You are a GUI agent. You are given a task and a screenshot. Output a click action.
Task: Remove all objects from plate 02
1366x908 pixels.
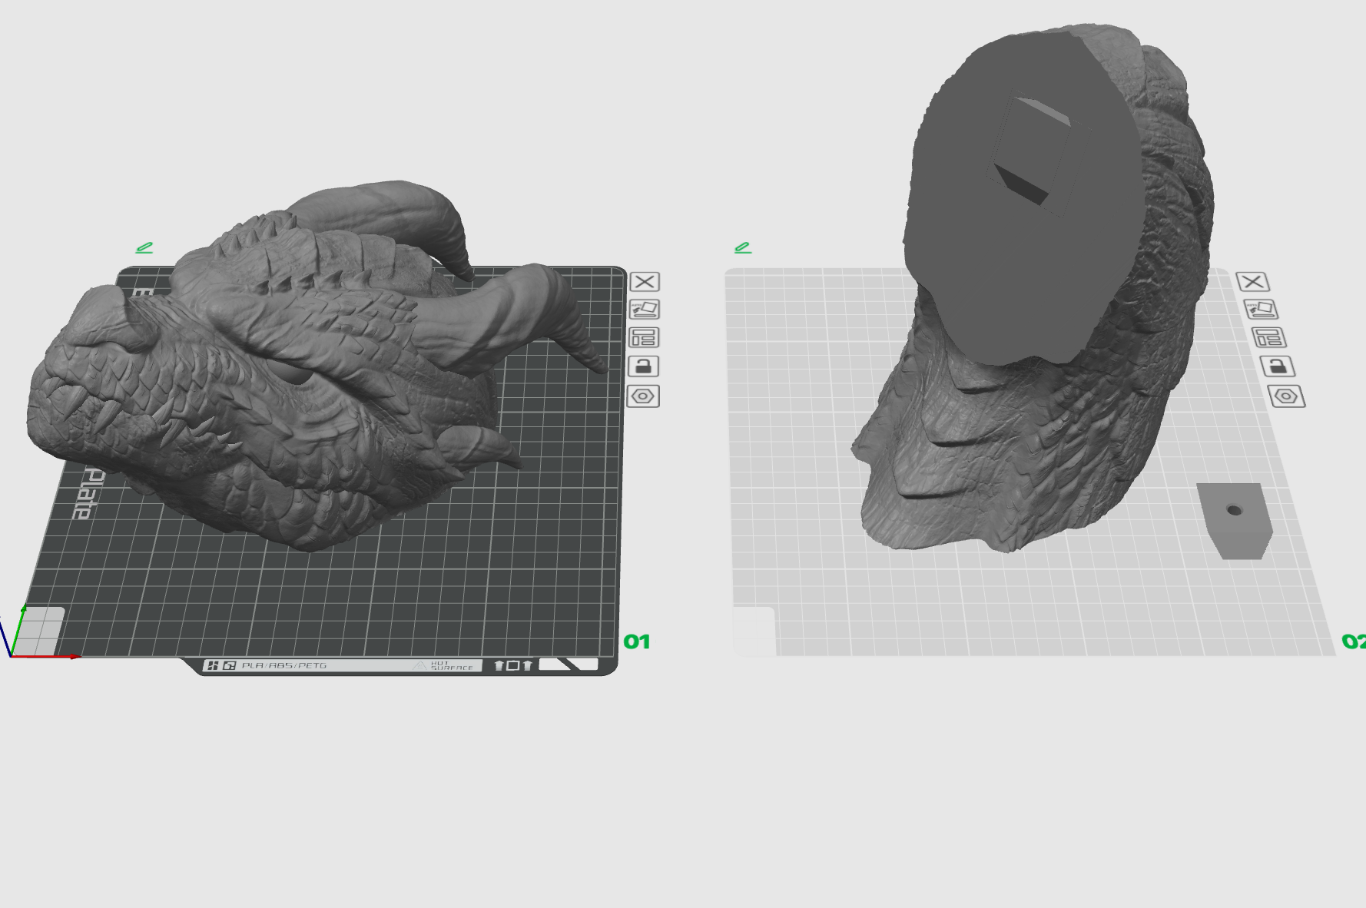point(1252,282)
